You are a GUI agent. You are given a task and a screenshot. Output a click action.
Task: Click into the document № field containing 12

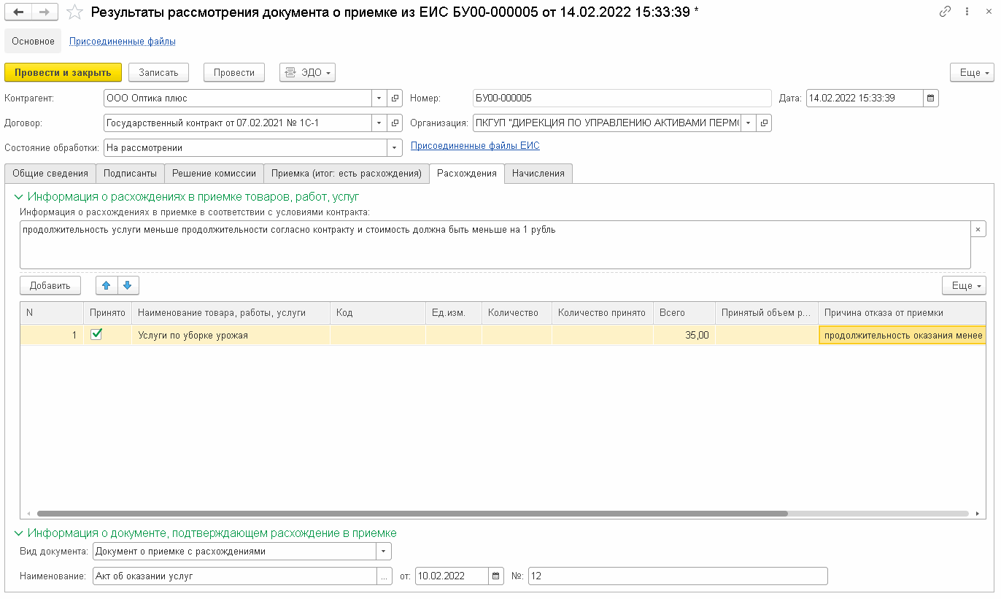point(678,576)
